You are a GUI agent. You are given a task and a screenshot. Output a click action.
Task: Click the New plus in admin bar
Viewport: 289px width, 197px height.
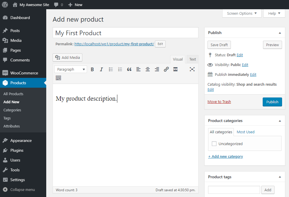(70, 5)
